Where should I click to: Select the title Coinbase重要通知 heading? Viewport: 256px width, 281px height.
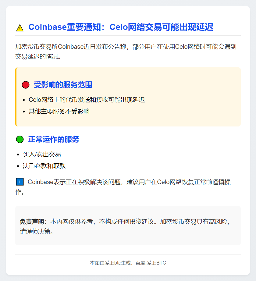point(121,27)
